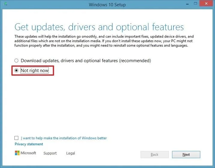Screen dimensions: 215x168
Task: Click the Next button
Action: pos(186,155)
